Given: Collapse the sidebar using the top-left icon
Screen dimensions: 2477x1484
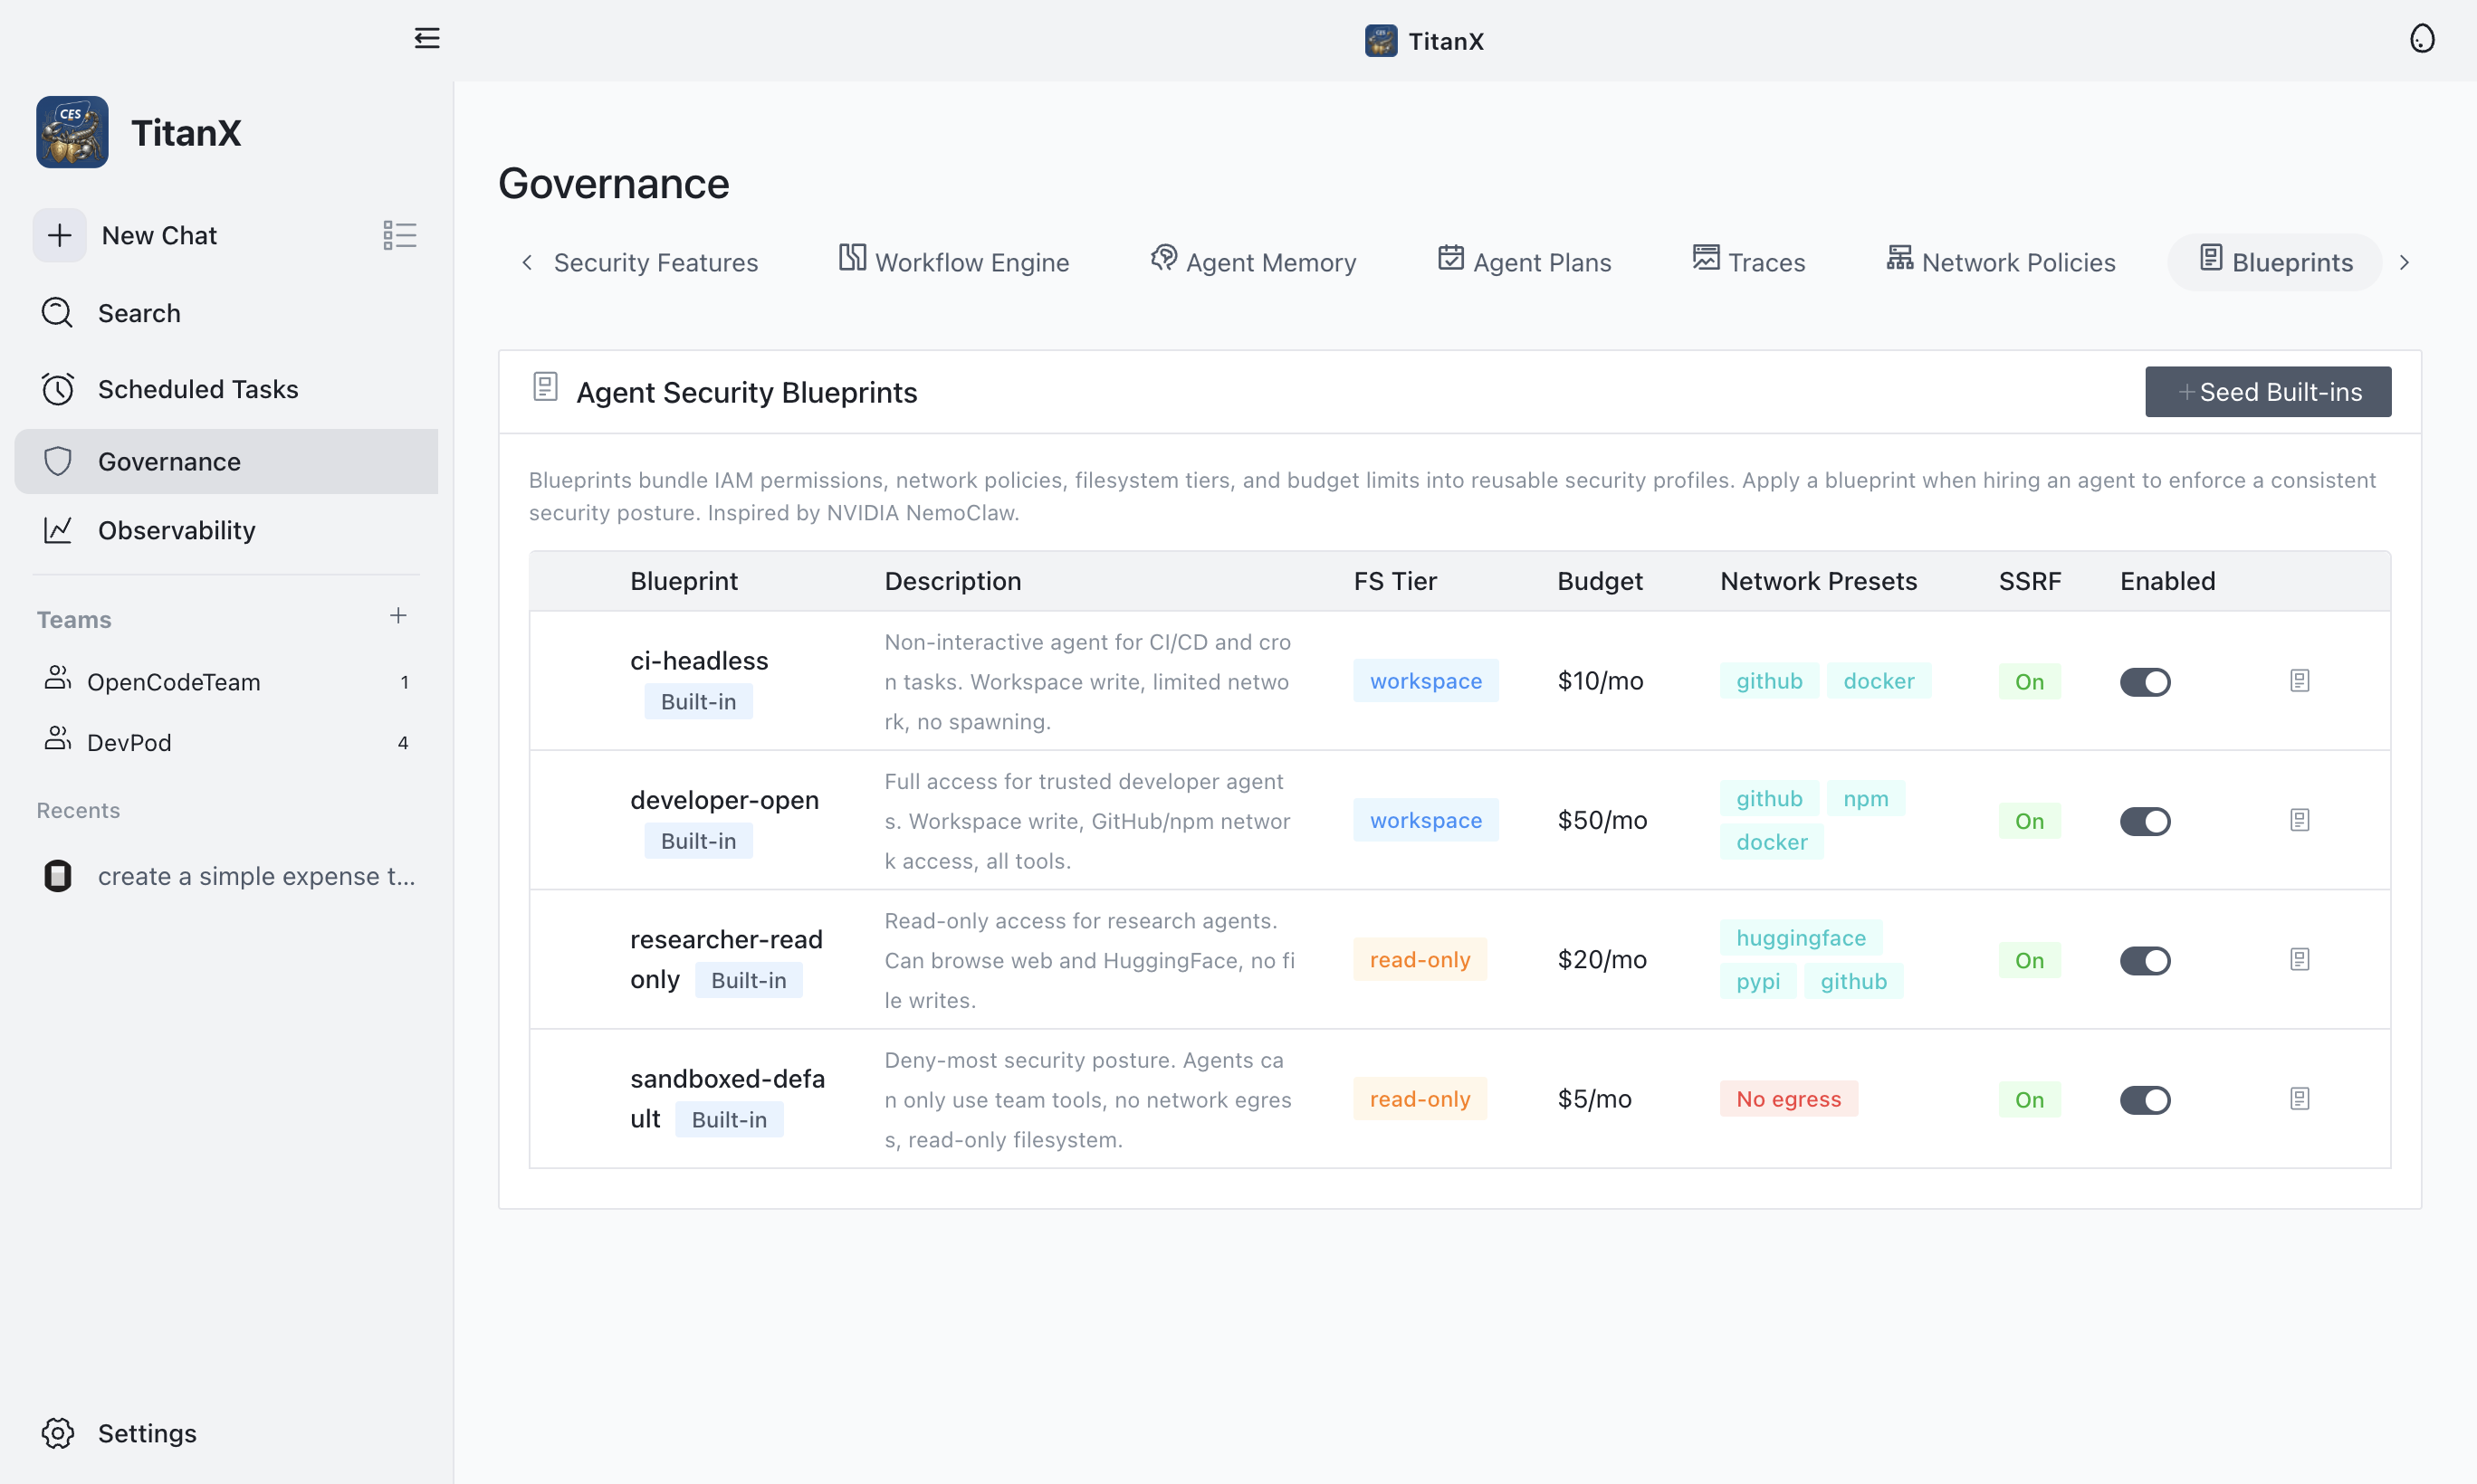Looking at the screenshot, I should click(427, 38).
